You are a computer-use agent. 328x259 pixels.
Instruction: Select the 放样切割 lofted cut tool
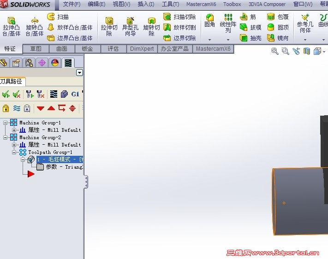(x=179, y=27)
